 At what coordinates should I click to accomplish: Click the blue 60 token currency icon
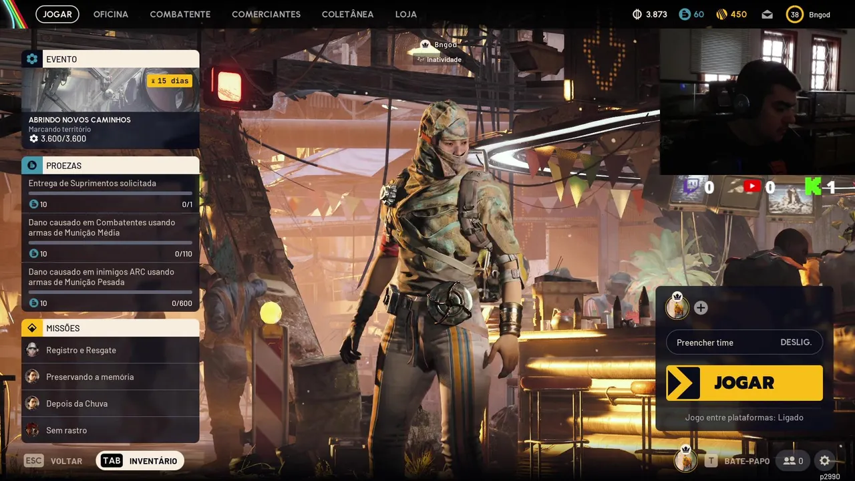pos(685,14)
